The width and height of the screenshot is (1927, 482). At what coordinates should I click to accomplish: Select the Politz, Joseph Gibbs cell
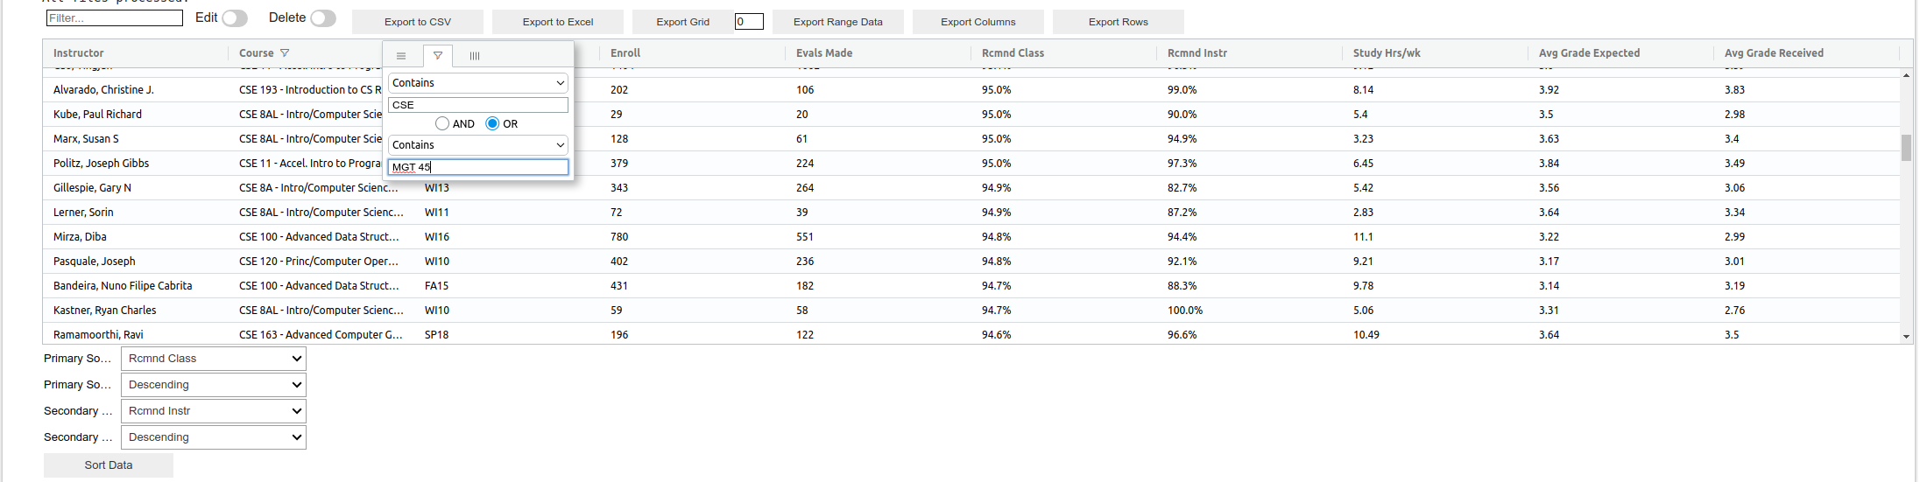tap(136, 164)
